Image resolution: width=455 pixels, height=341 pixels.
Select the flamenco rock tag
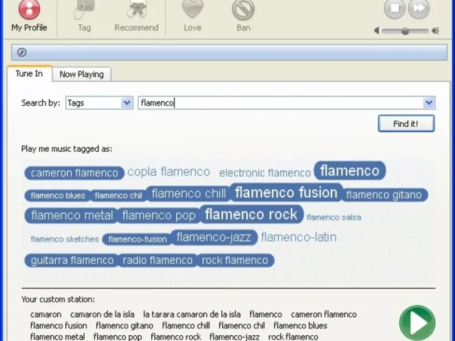pyautogui.click(x=251, y=215)
